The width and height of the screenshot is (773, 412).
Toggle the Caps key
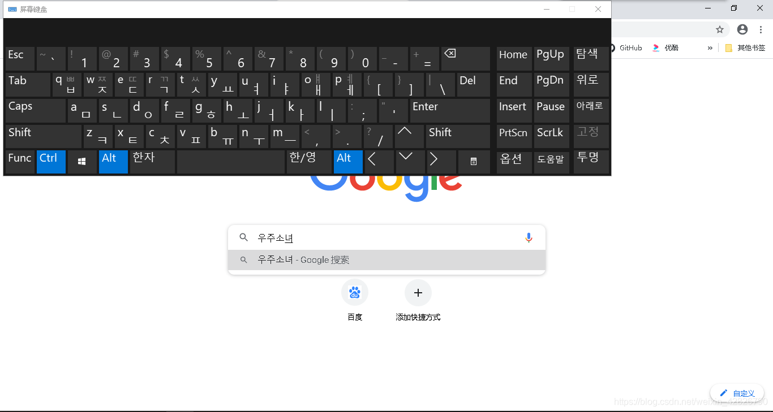tap(36, 111)
